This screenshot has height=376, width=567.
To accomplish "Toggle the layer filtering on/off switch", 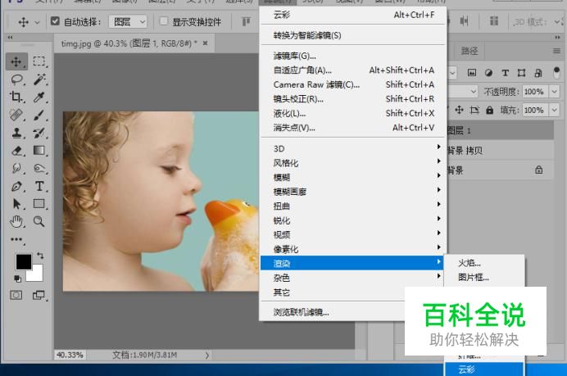I will 556,72.
